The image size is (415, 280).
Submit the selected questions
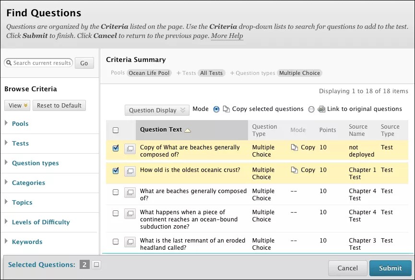click(390, 268)
